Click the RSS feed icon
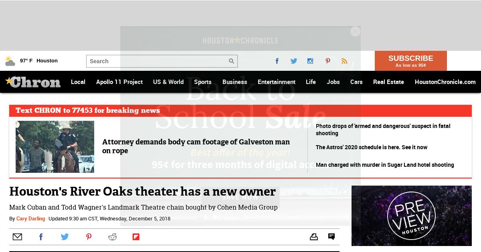The image size is (481, 252). (344, 61)
